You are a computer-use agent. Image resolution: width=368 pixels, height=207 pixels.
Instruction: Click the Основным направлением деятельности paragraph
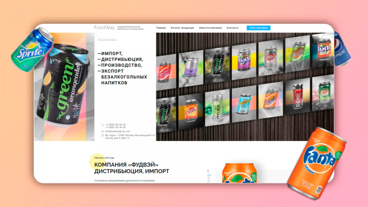click(x=125, y=181)
